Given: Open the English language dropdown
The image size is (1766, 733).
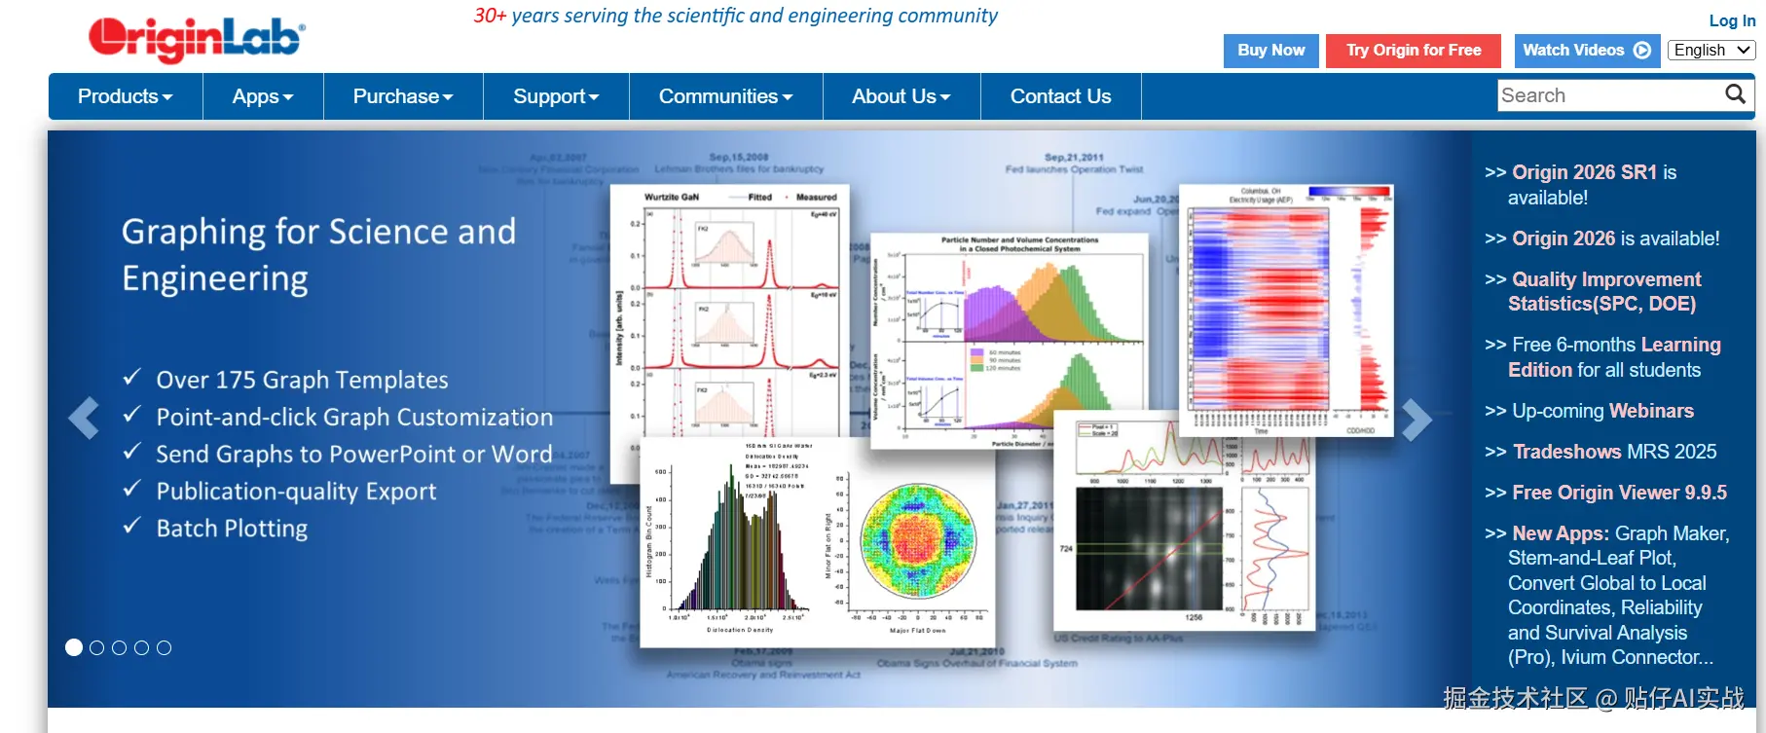Looking at the screenshot, I should click(x=1711, y=51).
